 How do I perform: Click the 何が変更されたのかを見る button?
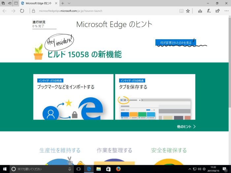click(176, 43)
